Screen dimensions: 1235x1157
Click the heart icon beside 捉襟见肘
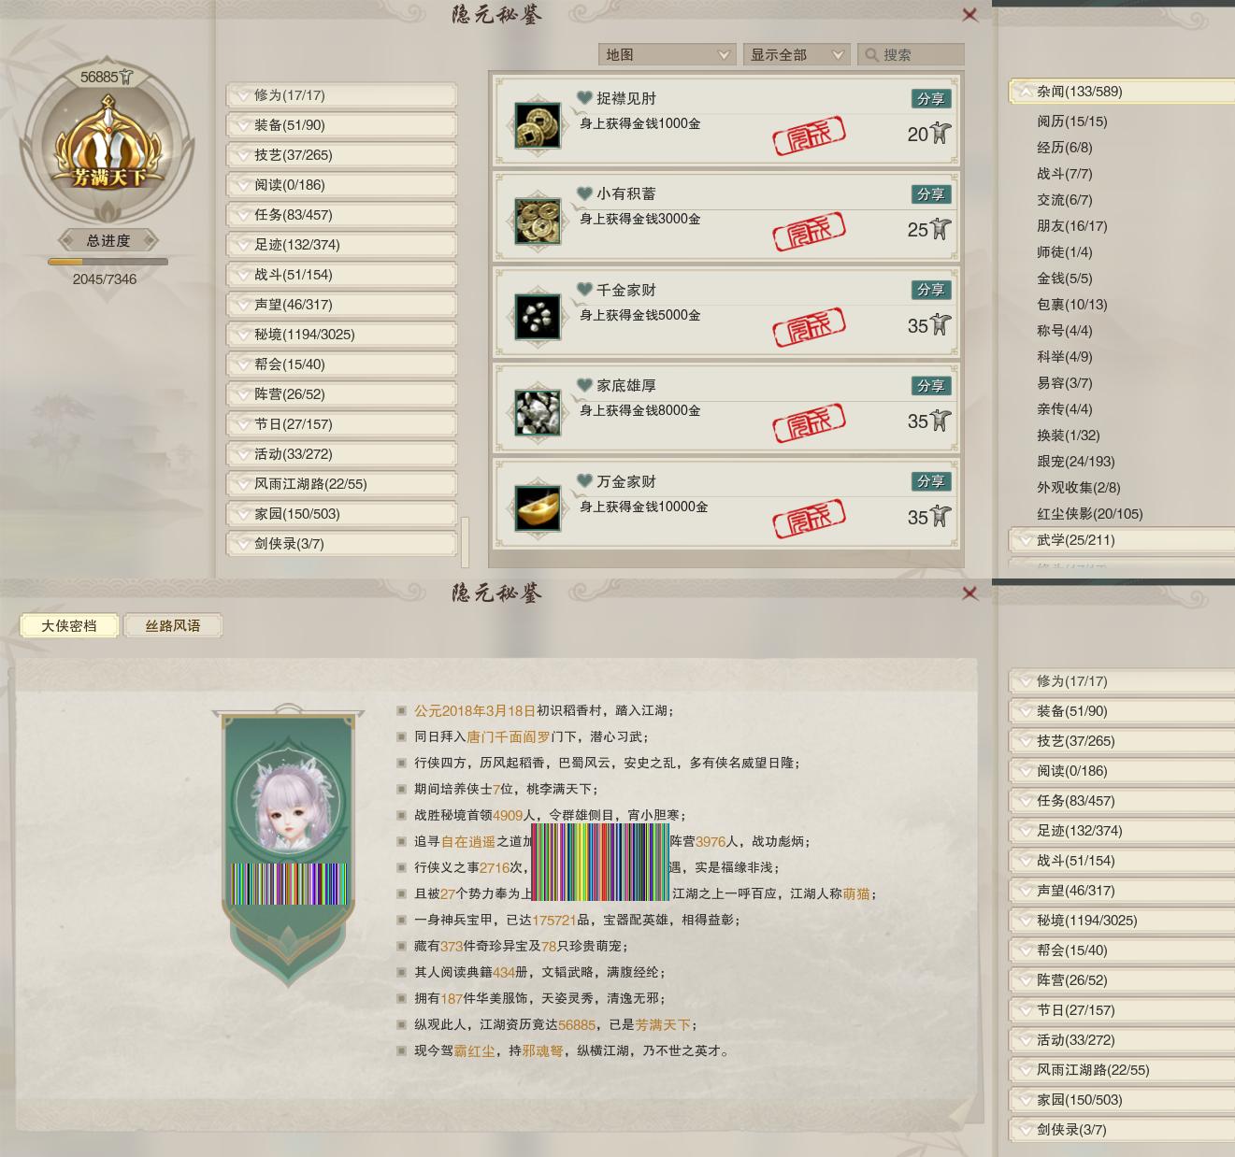click(585, 98)
